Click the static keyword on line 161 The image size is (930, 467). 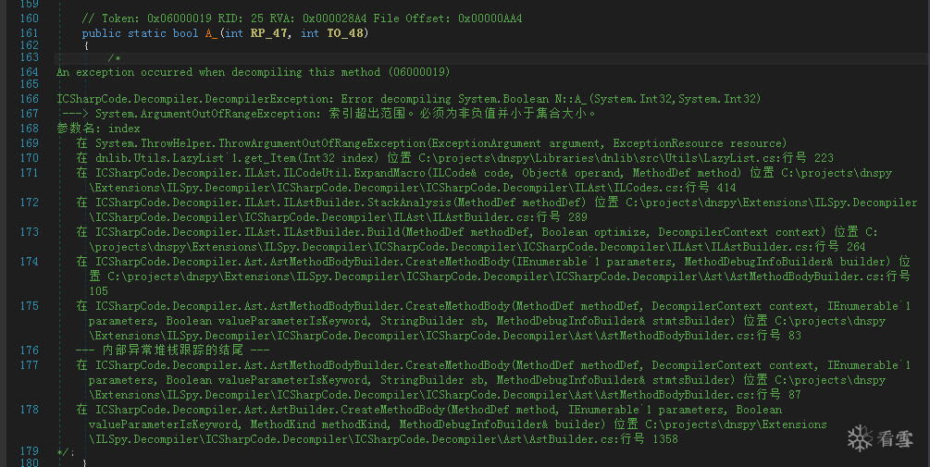[x=146, y=33]
